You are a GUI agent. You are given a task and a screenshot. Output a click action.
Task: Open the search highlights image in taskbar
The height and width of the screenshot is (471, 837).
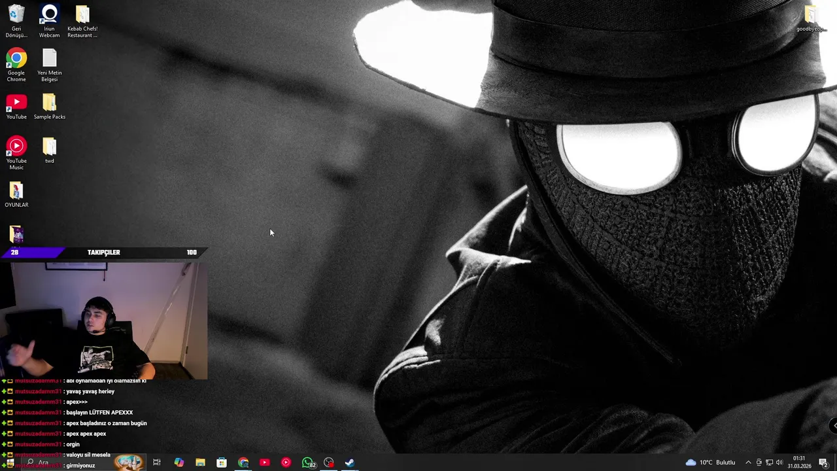pyautogui.click(x=129, y=462)
